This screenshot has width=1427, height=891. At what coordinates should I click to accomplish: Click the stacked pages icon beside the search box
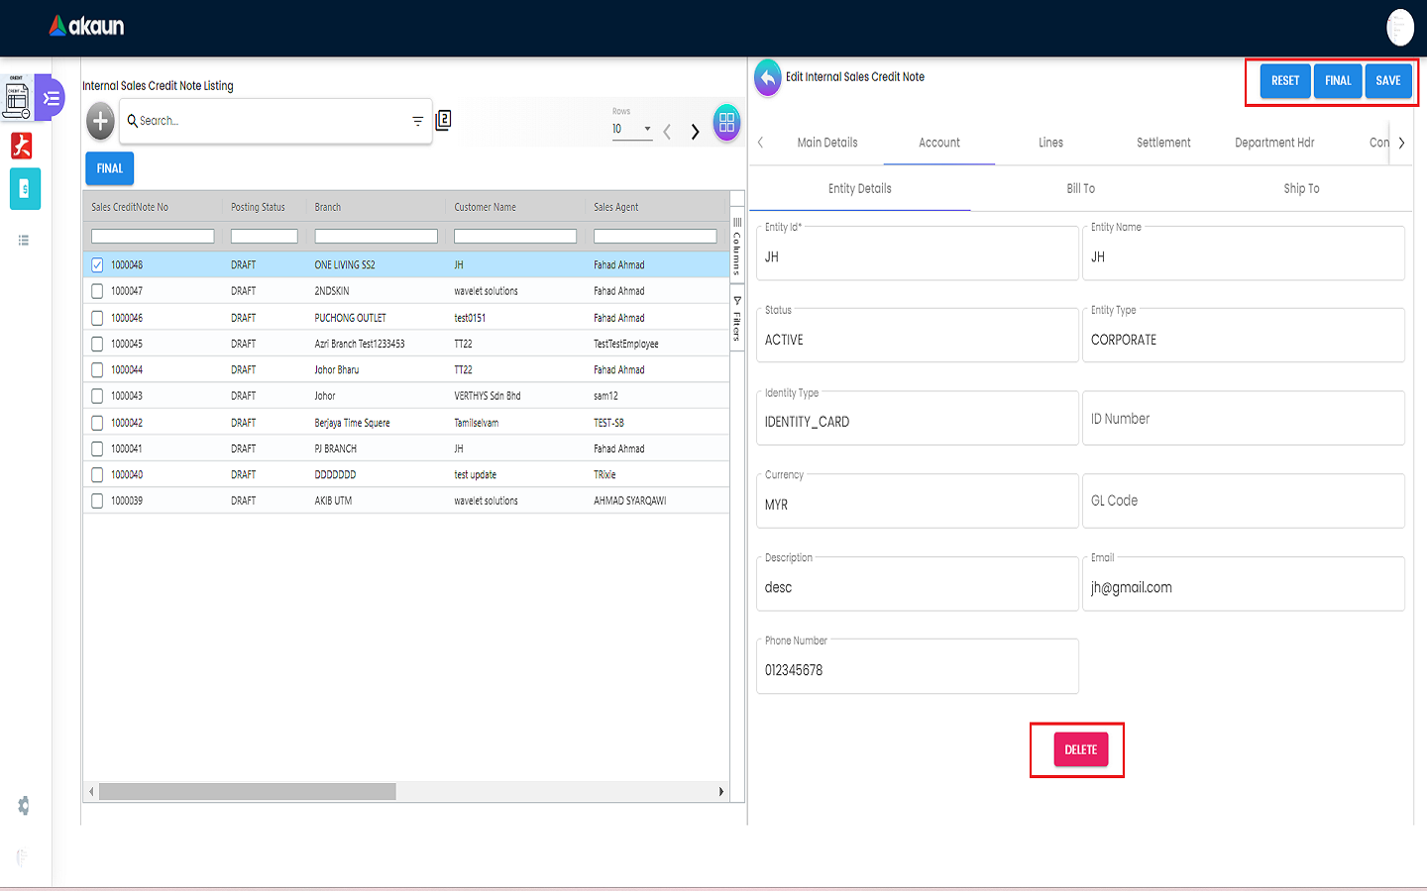tap(443, 120)
